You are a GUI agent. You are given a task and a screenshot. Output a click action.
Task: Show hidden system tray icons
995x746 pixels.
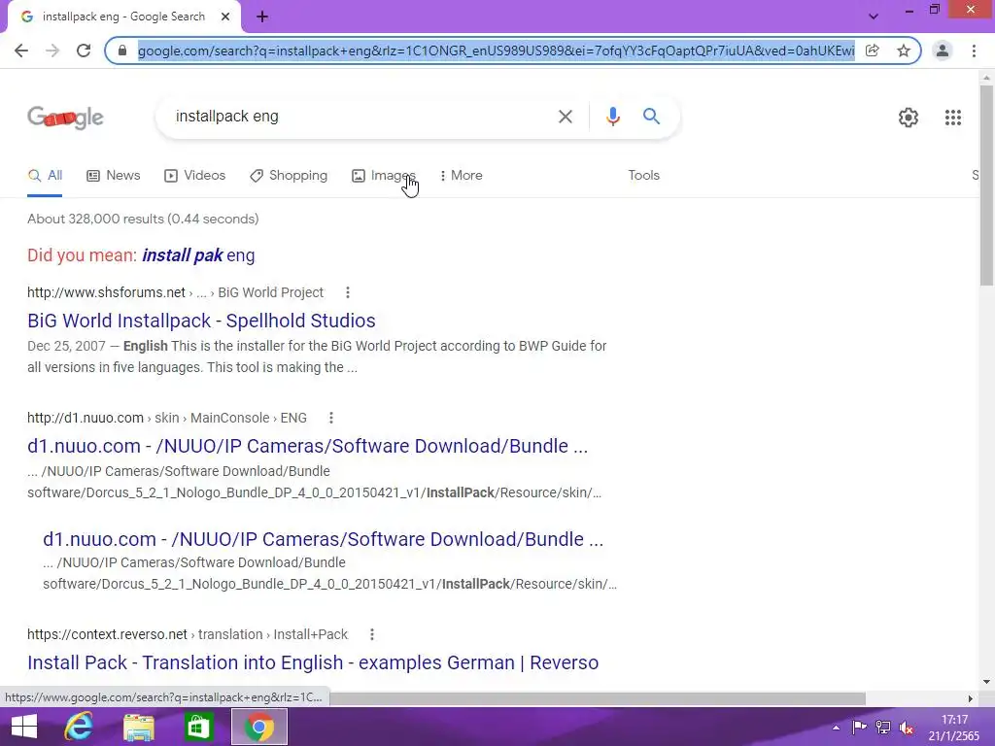tap(837, 728)
